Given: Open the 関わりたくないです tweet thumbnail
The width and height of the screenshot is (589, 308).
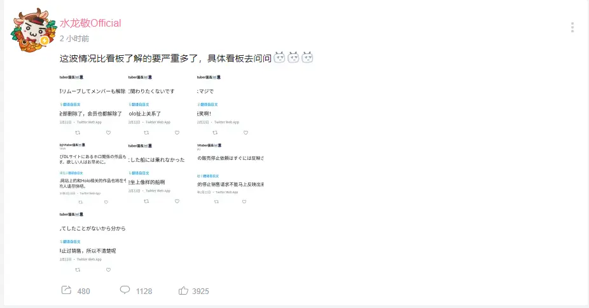Looking at the screenshot, I should pyautogui.click(x=161, y=105).
